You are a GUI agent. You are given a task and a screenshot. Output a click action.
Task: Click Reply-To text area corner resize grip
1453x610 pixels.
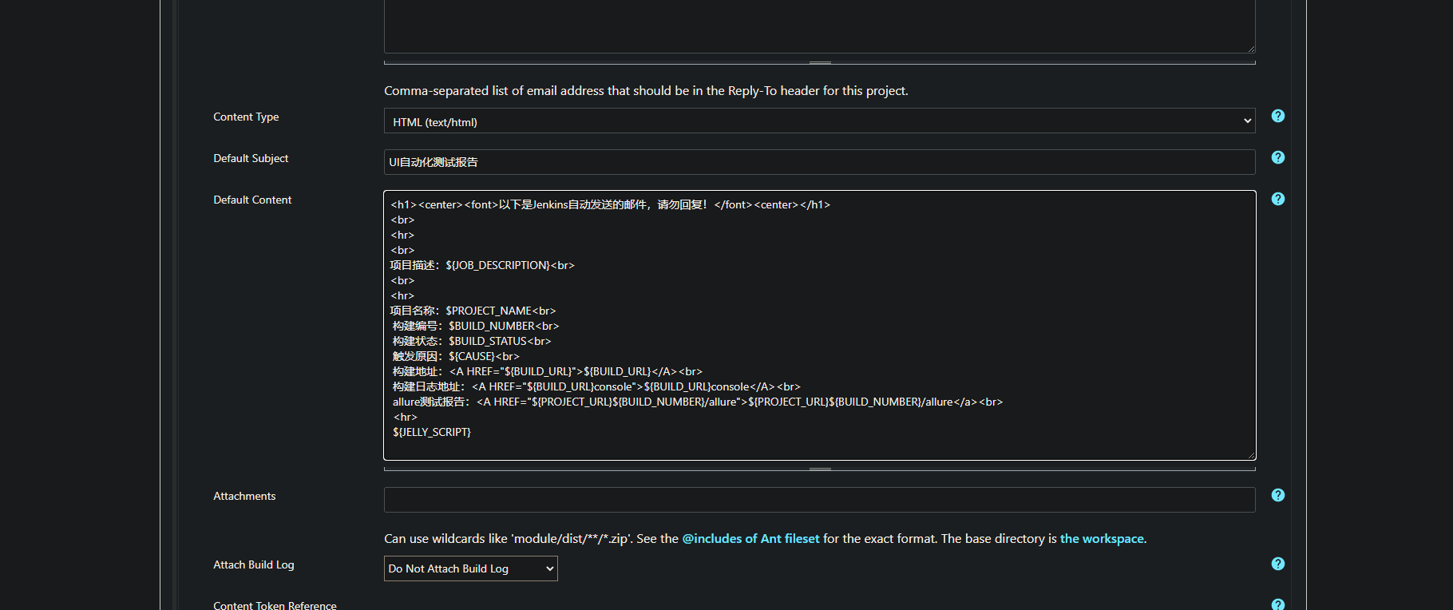(x=1251, y=49)
